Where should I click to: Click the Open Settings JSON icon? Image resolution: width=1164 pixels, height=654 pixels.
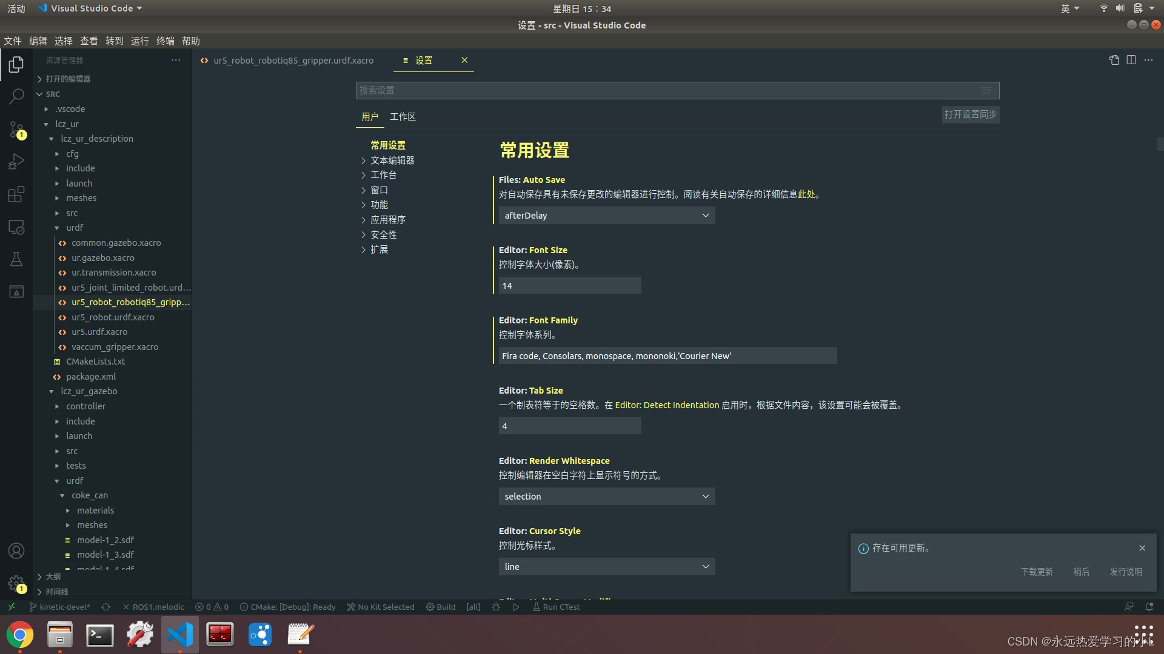pyautogui.click(x=1114, y=60)
